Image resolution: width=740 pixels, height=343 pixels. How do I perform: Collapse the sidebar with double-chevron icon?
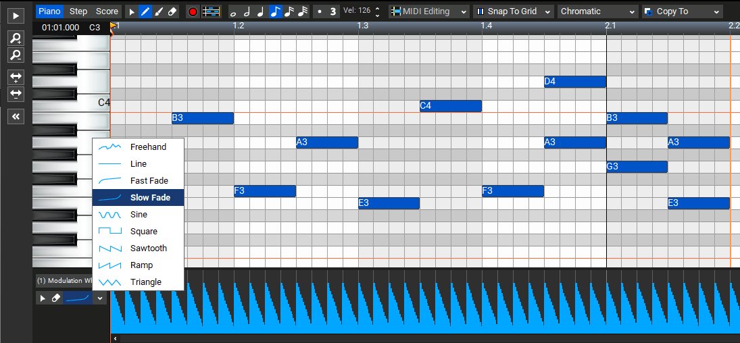tap(16, 117)
